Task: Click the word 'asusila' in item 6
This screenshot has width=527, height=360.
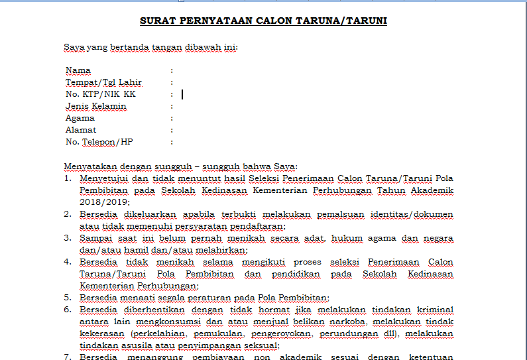Action: pyautogui.click(x=137, y=346)
